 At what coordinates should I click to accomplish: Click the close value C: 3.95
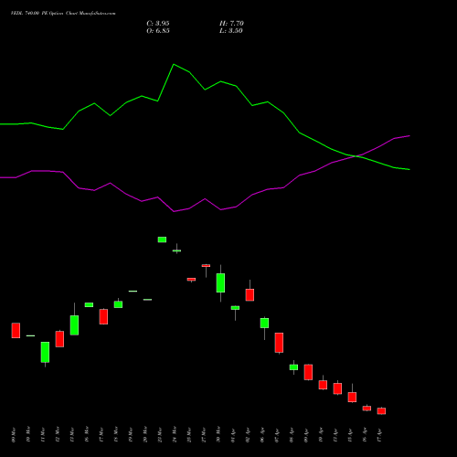click(x=158, y=24)
